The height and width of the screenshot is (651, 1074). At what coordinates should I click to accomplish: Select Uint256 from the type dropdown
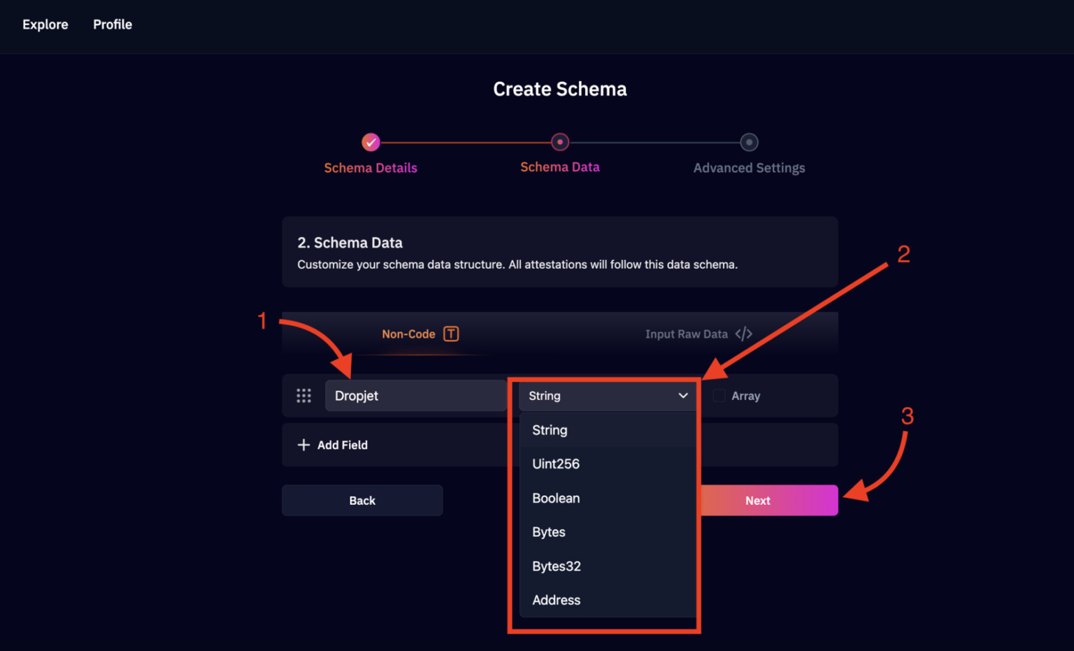coord(556,464)
